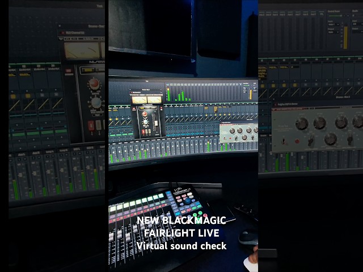This screenshot has height=272, width=363.
Task: Adjust second large Pultec knob in right view
Action: point(320,123)
